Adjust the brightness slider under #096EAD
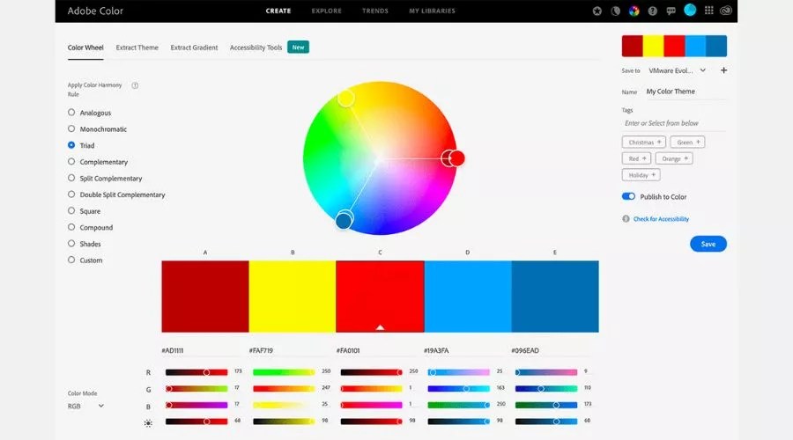793x440 pixels. (546, 422)
